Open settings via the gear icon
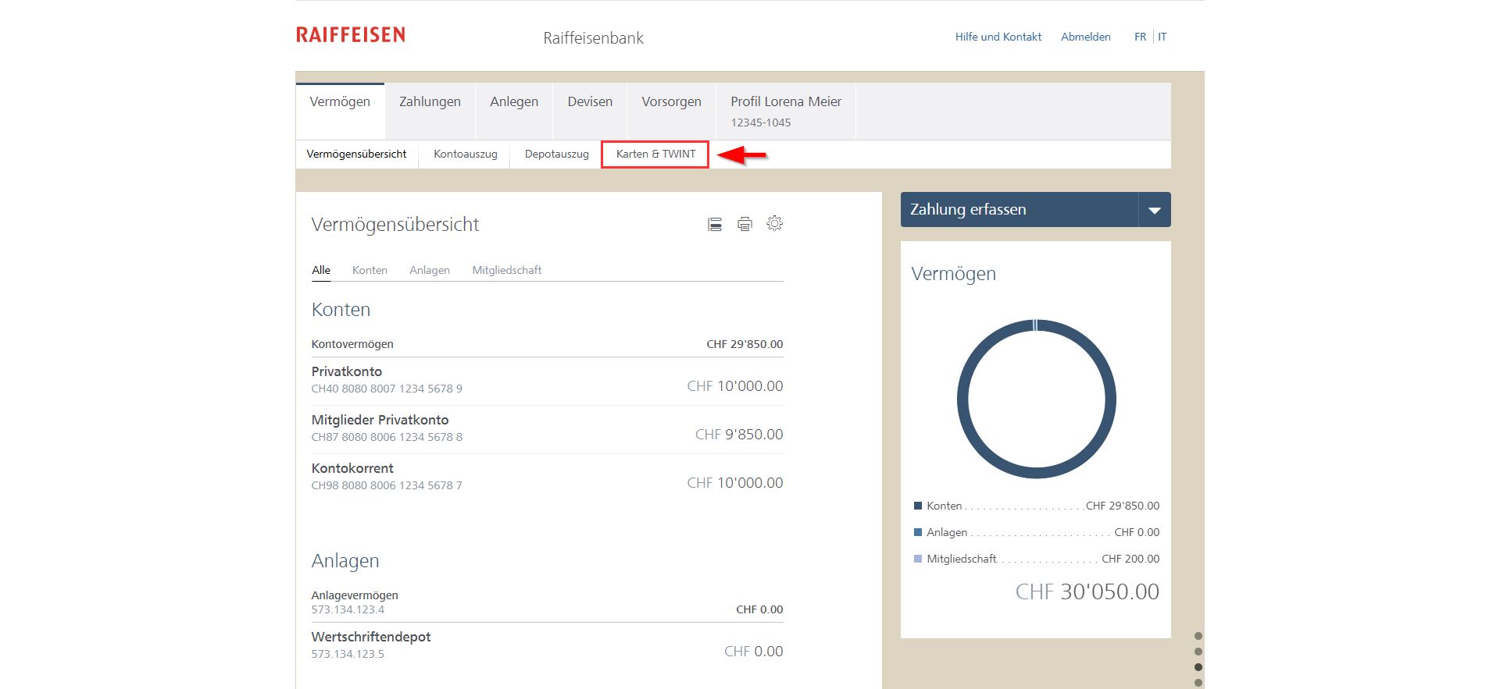Image resolution: width=1500 pixels, height=689 pixels. [774, 224]
